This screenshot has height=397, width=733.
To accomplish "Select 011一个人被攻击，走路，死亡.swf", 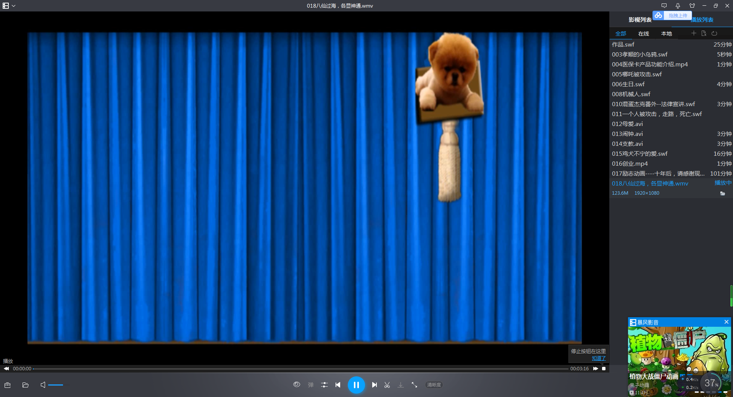I will [x=671, y=114].
